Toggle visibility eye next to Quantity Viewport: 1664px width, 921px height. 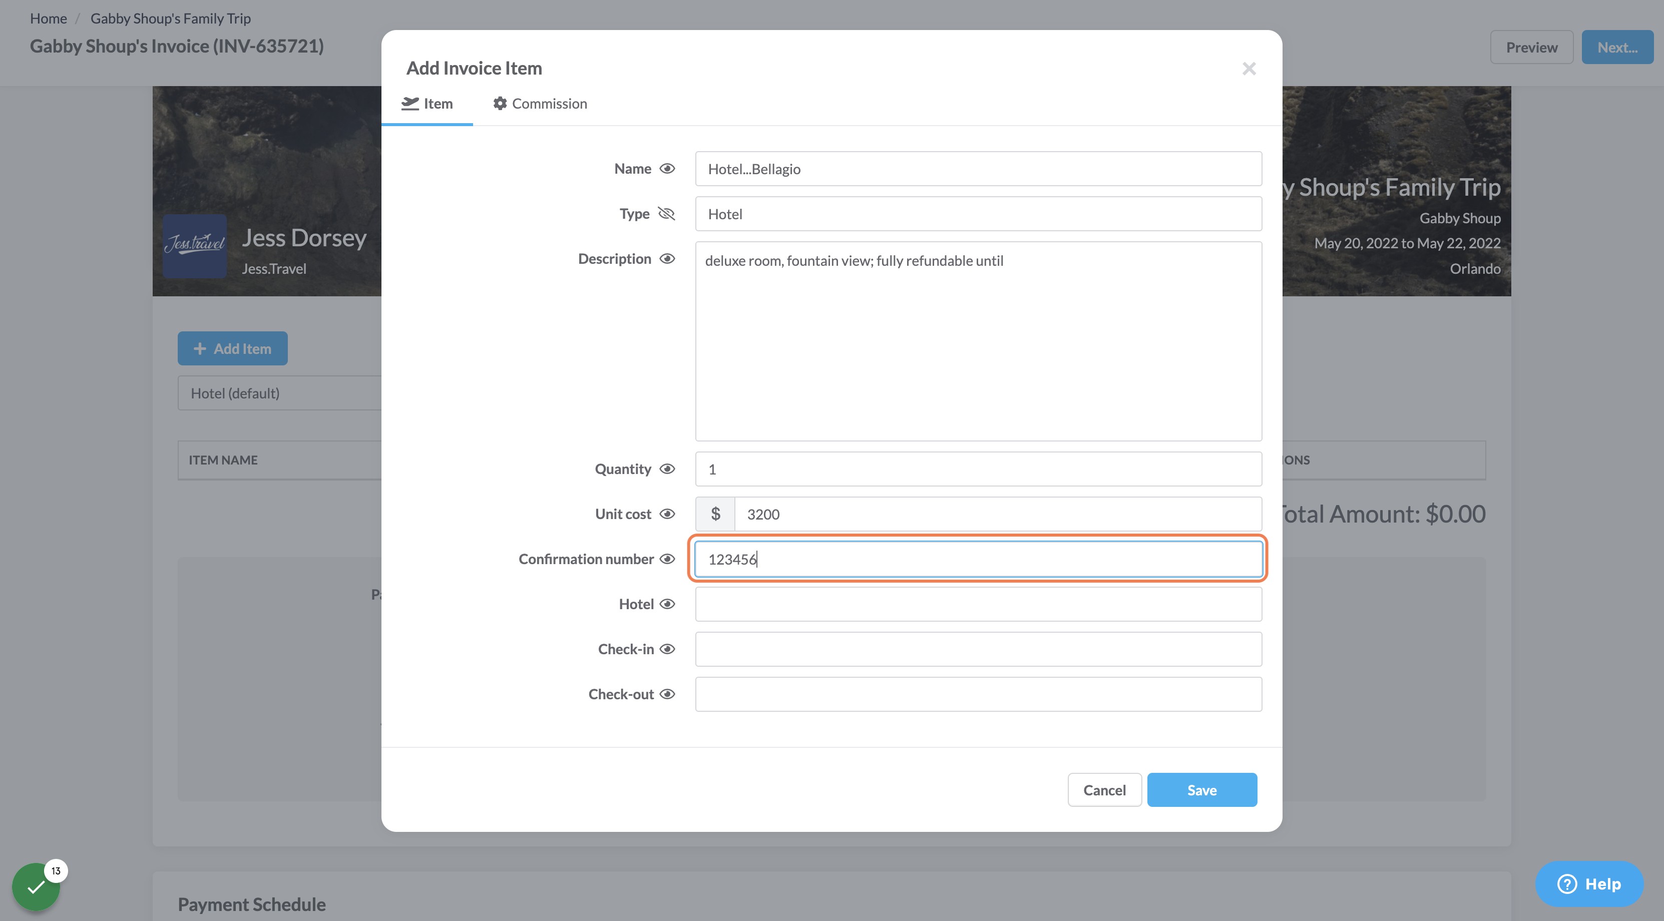click(x=667, y=469)
